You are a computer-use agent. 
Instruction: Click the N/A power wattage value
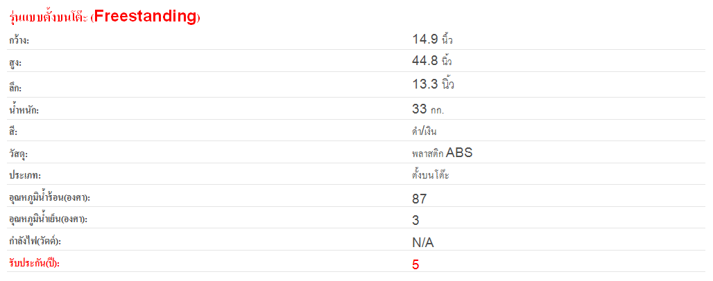click(423, 243)
